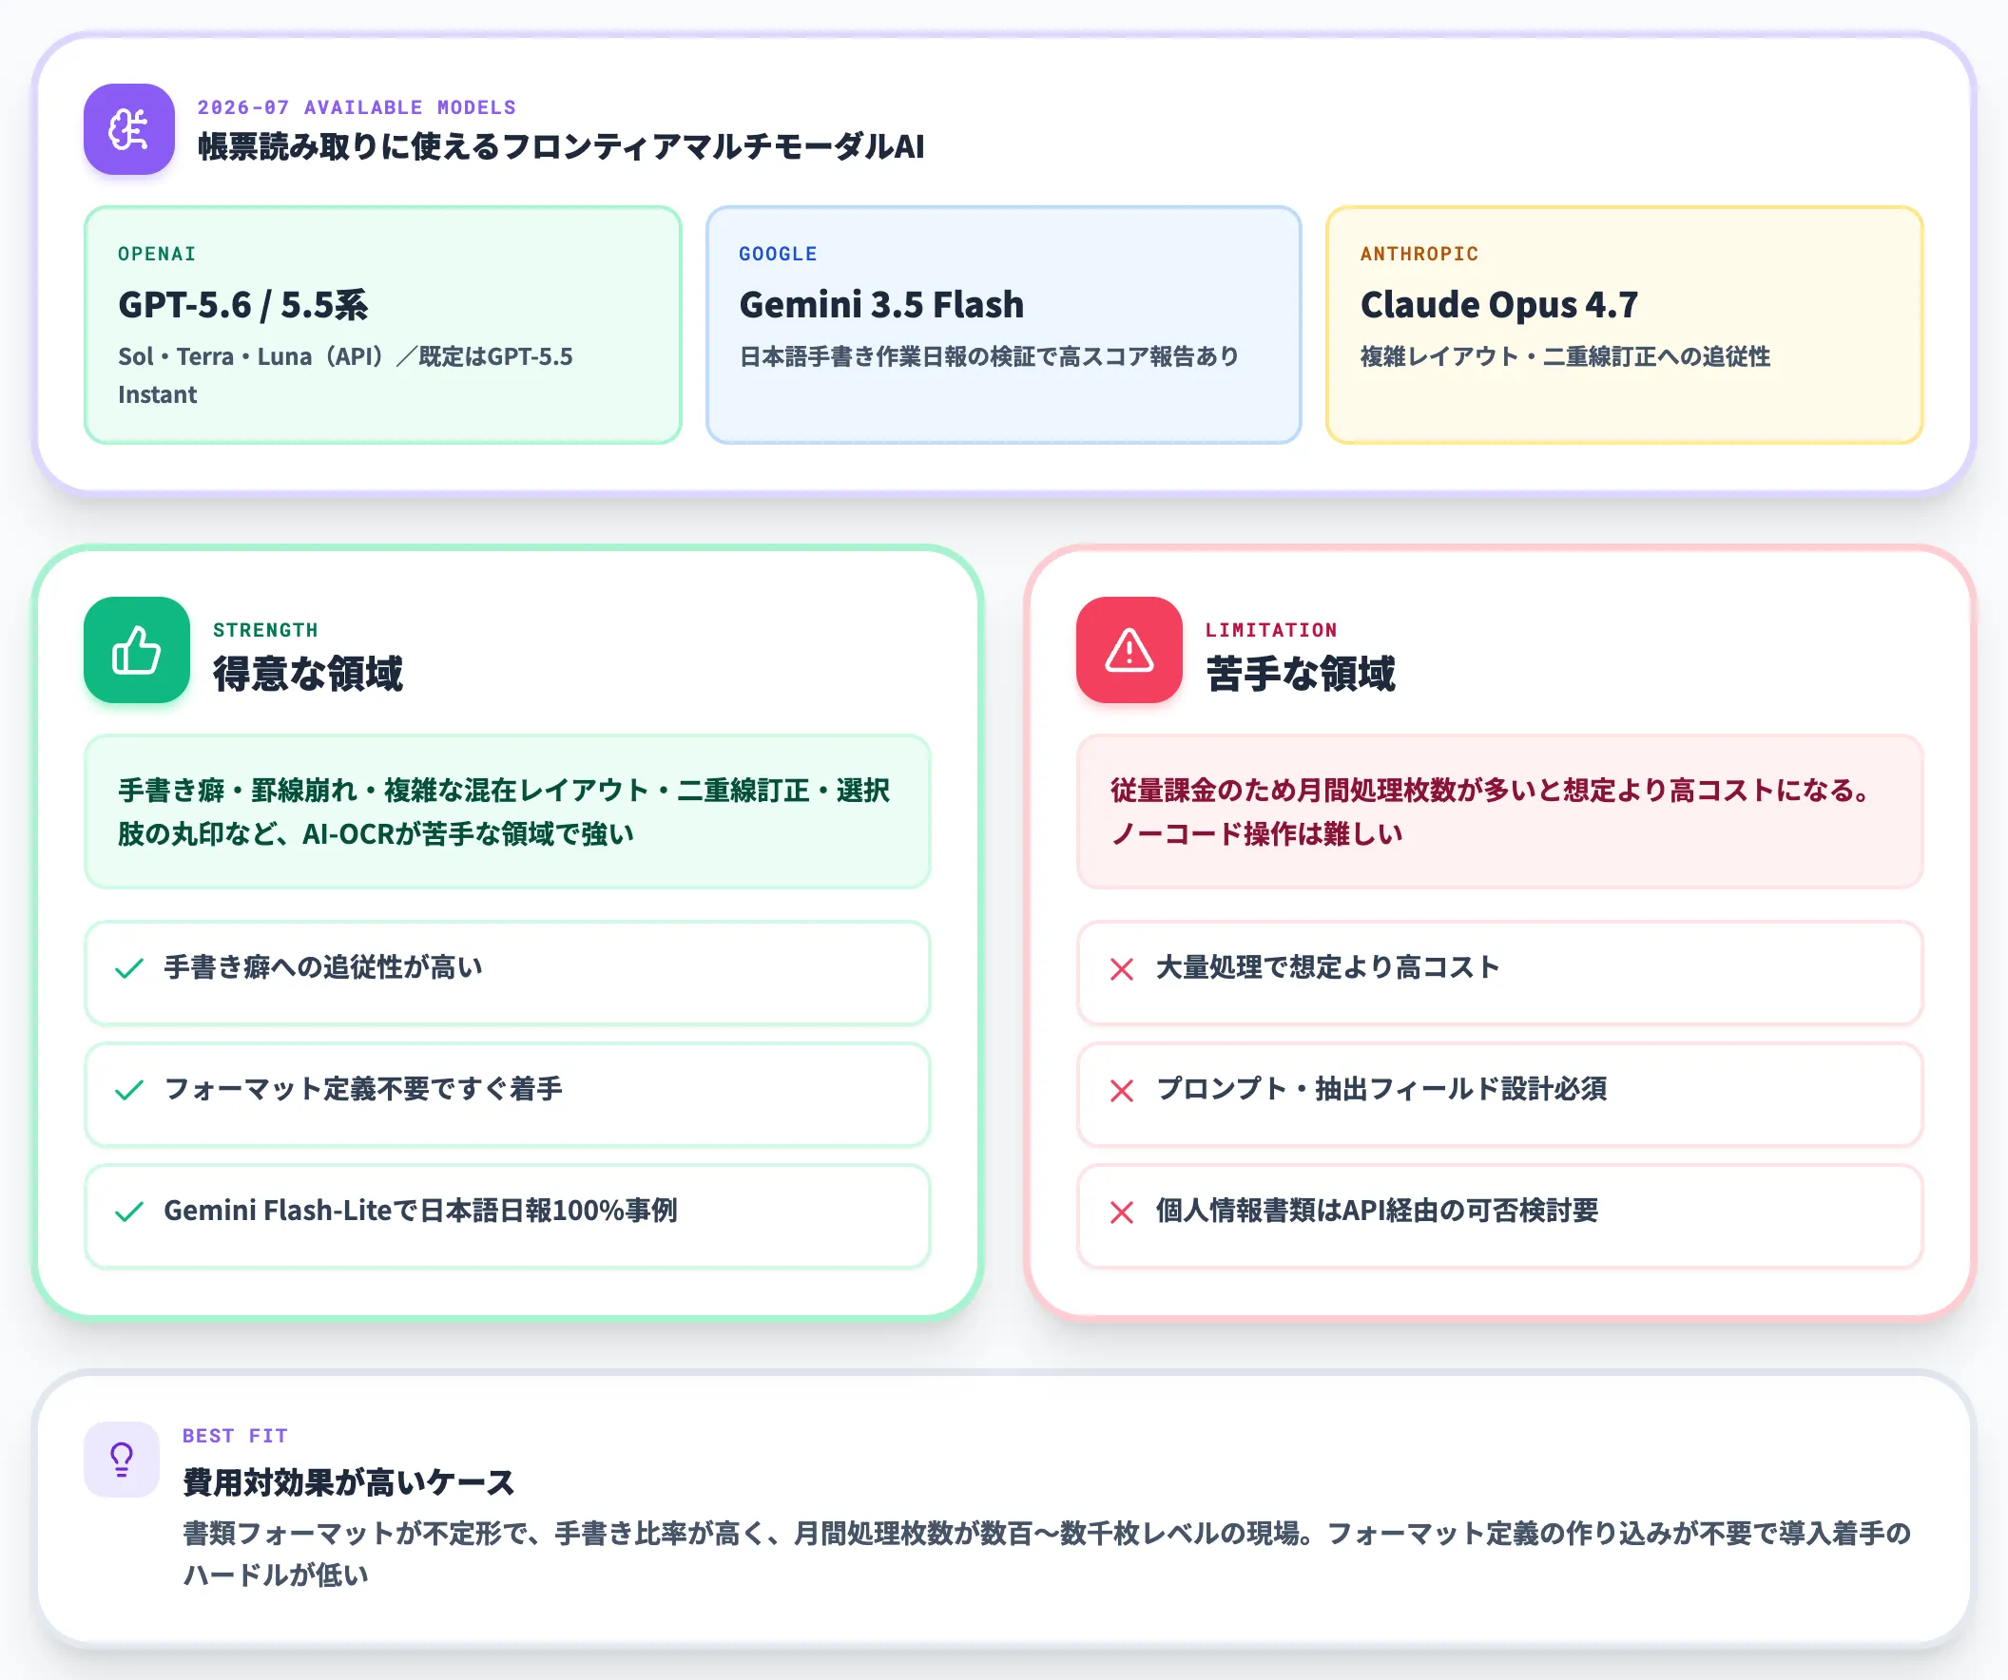
Task: Click the text フォーマット定義不要ですぐ着手
Action: click(363, 1088)
